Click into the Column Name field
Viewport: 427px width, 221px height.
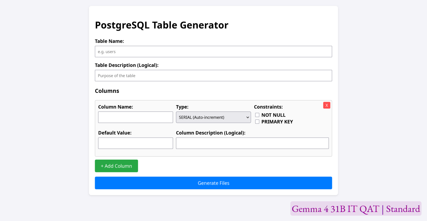click(x=135, y=117)
